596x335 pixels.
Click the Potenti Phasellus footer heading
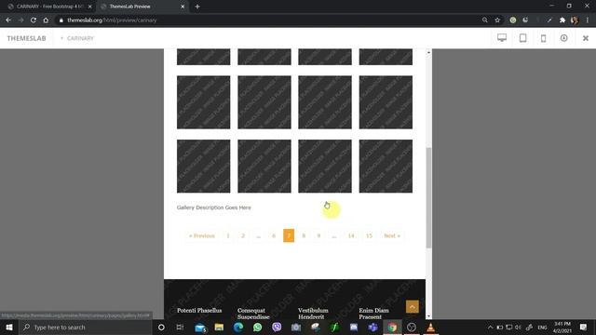(x=199, y=310)
